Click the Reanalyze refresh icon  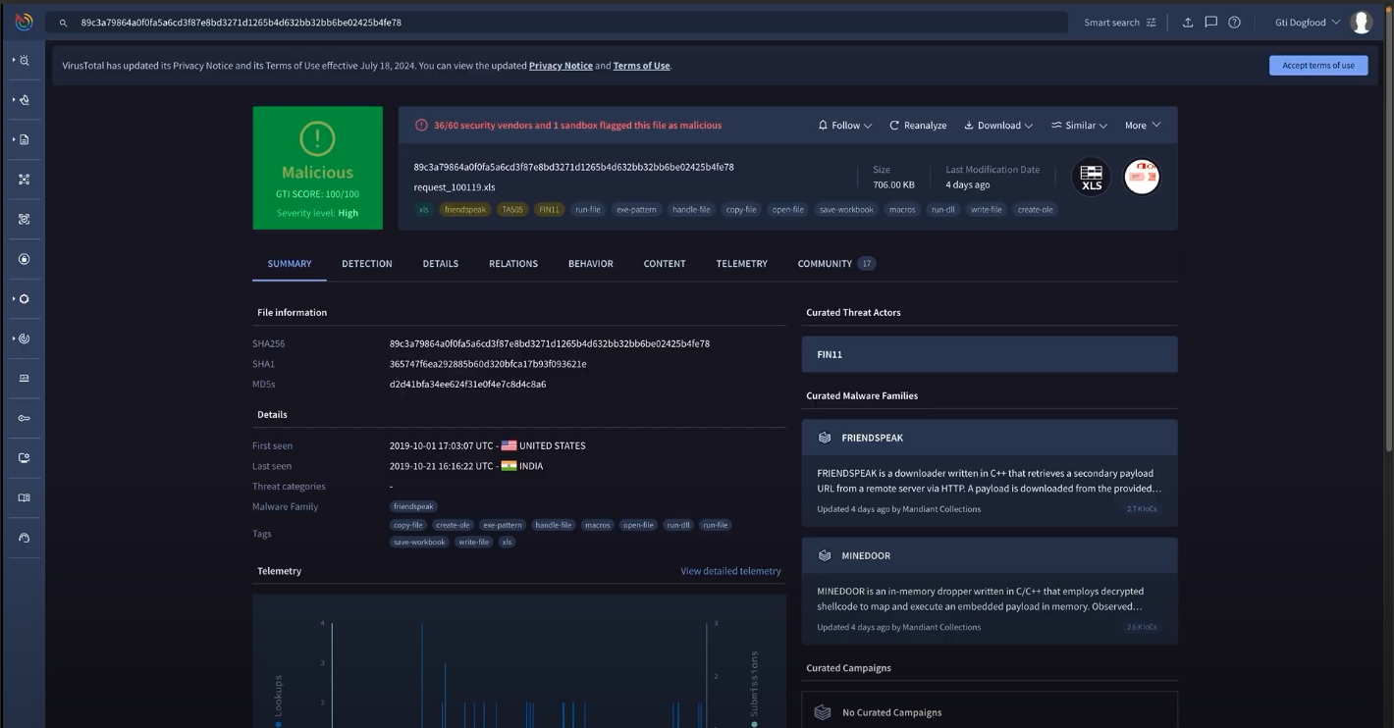893,125
